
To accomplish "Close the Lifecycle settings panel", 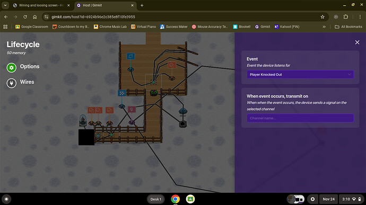I will click(357, 42).
